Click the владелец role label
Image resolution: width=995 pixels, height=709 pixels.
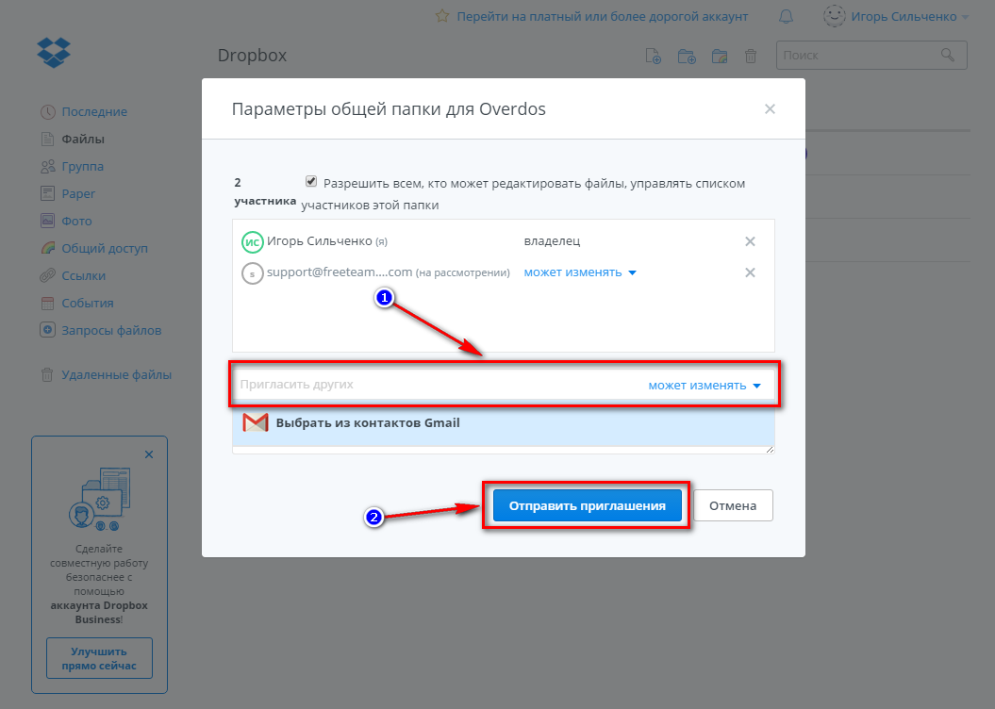point(552,241)
